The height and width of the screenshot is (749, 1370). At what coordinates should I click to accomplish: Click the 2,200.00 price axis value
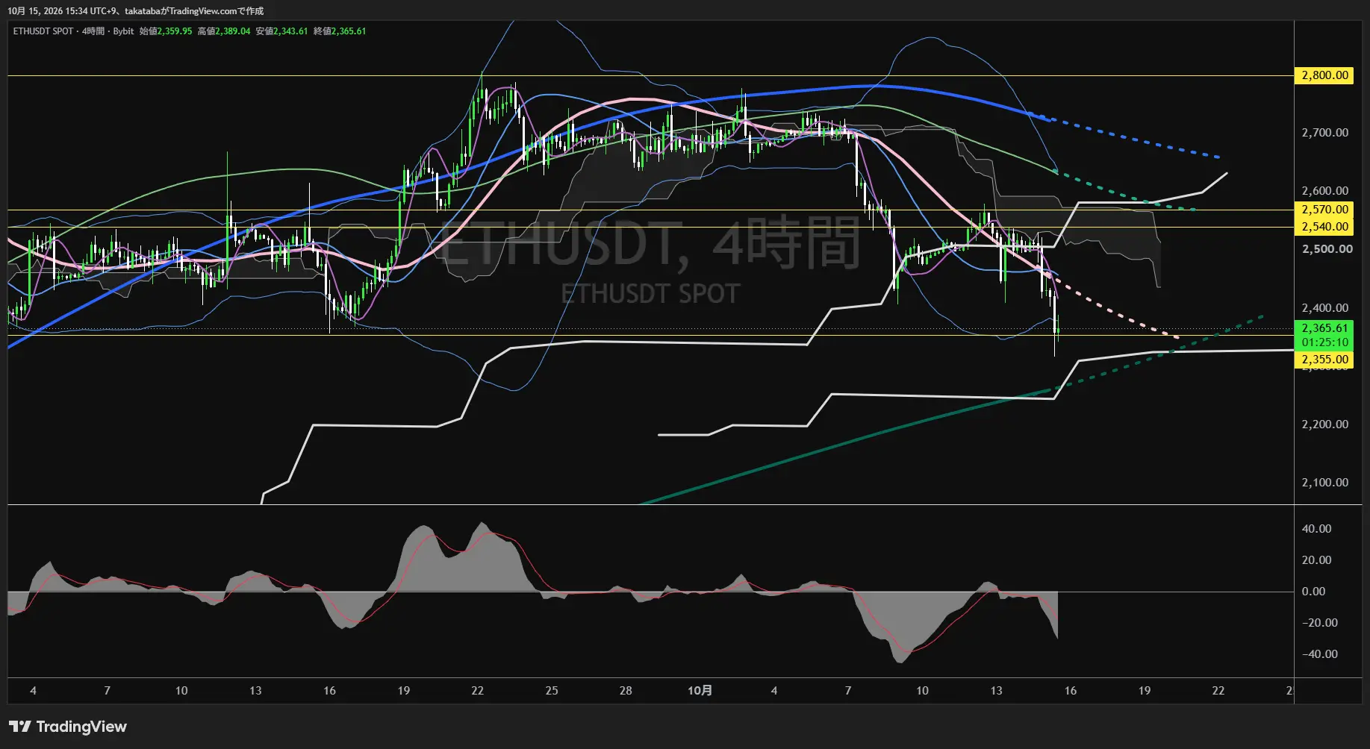[x=1324, y=424]
